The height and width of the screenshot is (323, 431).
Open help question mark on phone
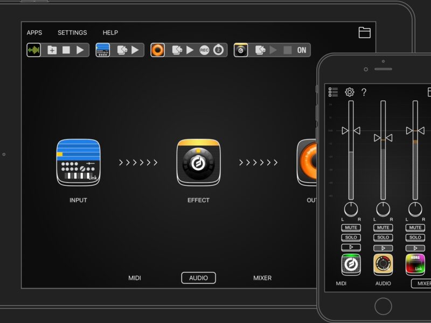coord(364,92)
